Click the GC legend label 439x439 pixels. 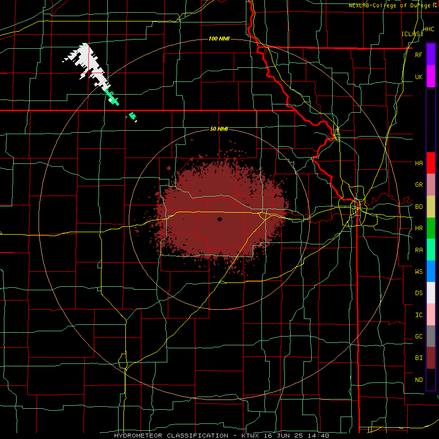pos(419,336)
